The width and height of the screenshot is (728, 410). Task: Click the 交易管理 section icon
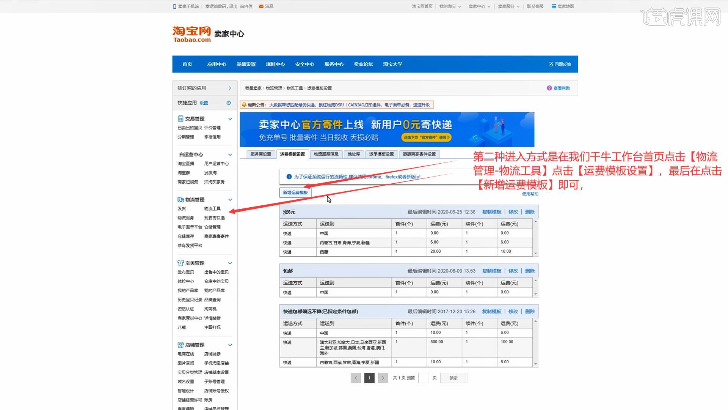click(x=180, y=119)
